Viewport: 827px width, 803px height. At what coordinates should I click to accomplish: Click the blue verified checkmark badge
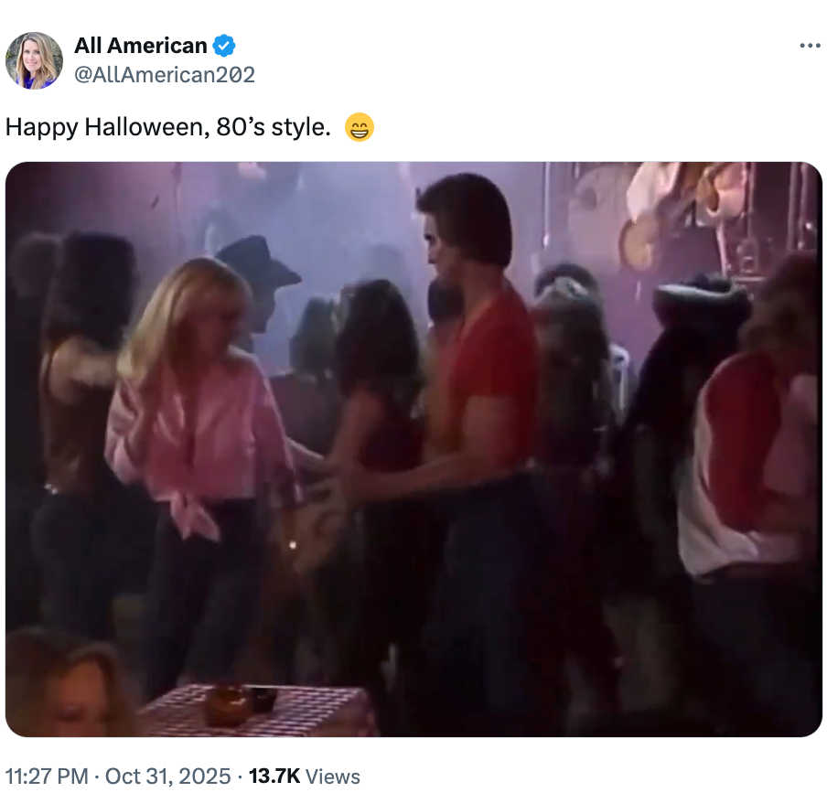coord(224,45)
